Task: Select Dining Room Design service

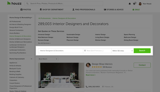Action: click(131, 40)
